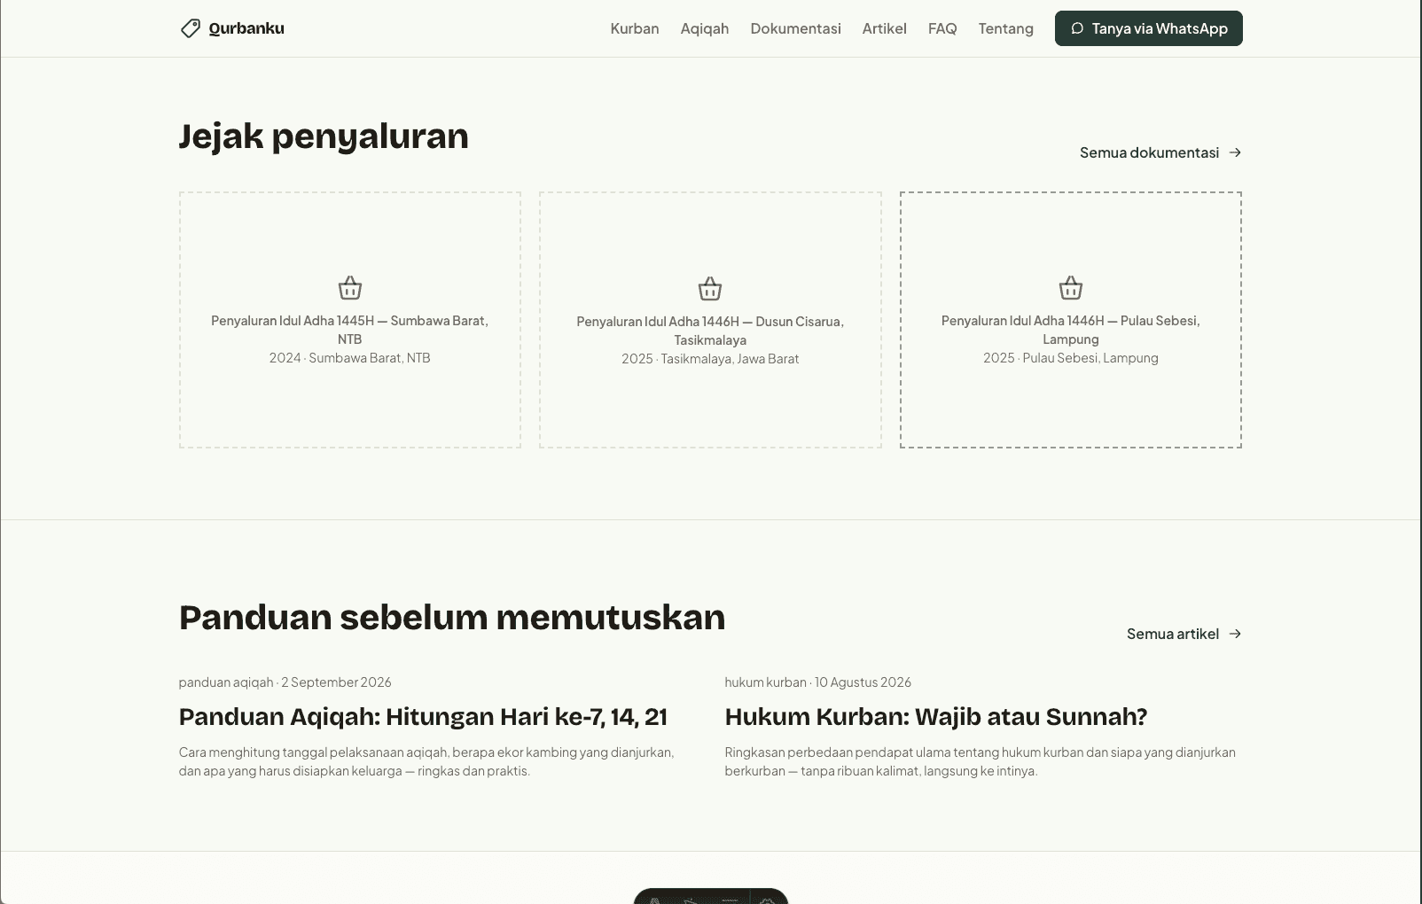The width and height of the screenshot is (1422, 904).
Task: Open article Hukum Kurban: Wajib atau Sunnah?
Action: 936,716
